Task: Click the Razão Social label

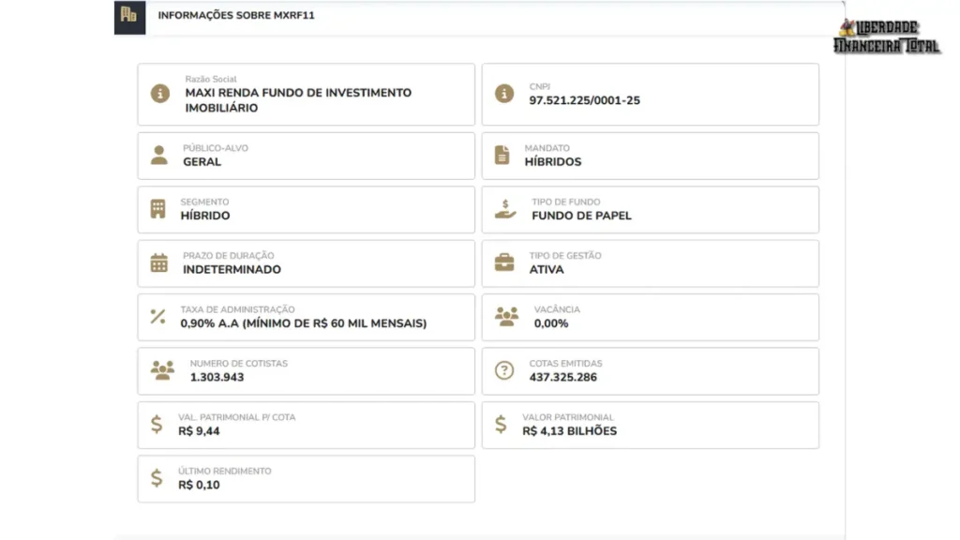Action: [x=211, y=79]
